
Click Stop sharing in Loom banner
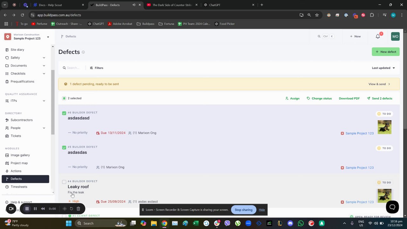pos(244,210)
